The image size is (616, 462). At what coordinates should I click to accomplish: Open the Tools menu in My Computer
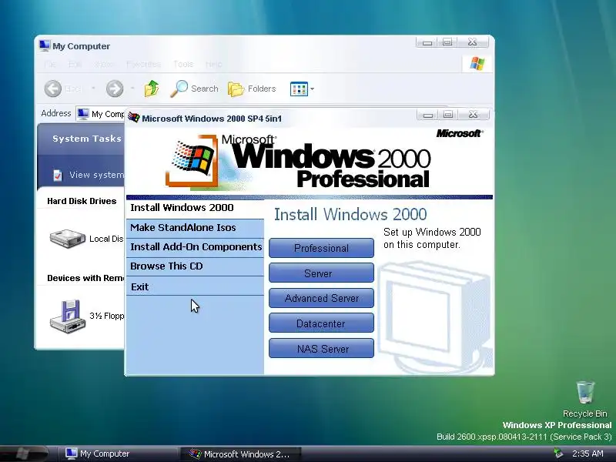tap(183, 64)
